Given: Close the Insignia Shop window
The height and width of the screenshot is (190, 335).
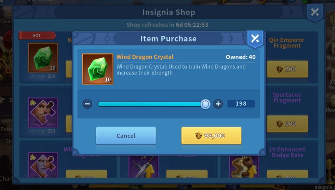Looking at the screenshot, I should (315, 13).
